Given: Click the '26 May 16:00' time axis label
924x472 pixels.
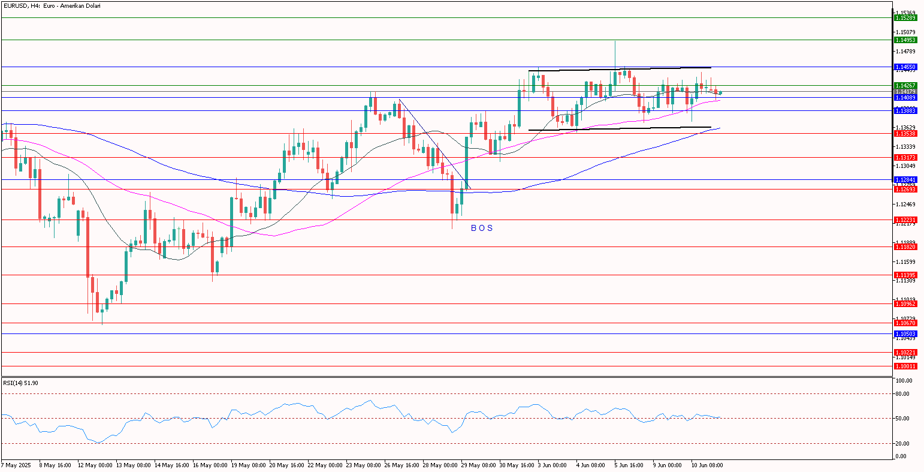Looking at the screenshot, I should 401,465.
